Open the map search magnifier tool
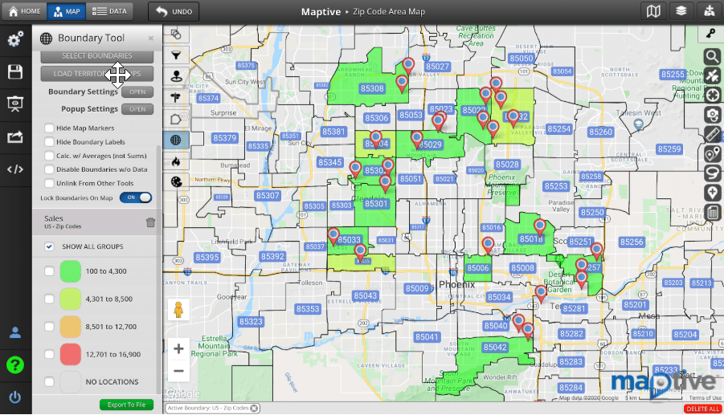 click(x=711, y=56)
